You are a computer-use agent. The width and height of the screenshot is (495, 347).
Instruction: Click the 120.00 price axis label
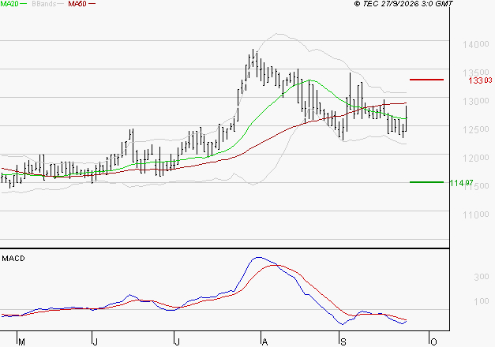[476, 158]
